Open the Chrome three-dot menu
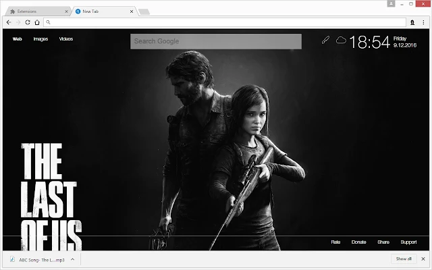Viewport: 432px width, 270px height. tap(423, 22)
